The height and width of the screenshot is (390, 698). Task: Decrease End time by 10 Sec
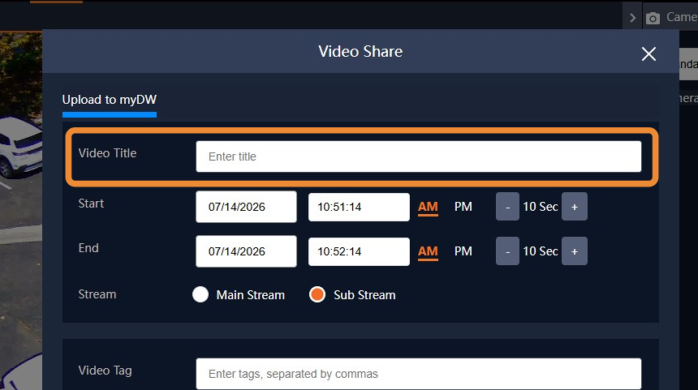(x=507, y=251)
